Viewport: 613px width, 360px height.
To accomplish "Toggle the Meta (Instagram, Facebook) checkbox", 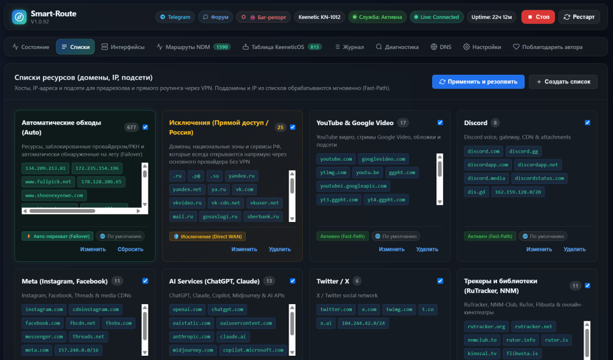I will [x=145, y=281].
